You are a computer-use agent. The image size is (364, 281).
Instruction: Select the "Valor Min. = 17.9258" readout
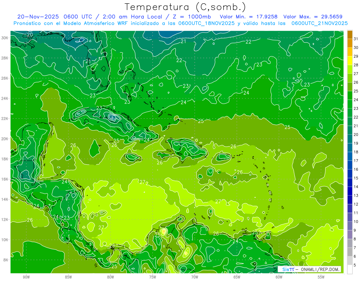249,17
